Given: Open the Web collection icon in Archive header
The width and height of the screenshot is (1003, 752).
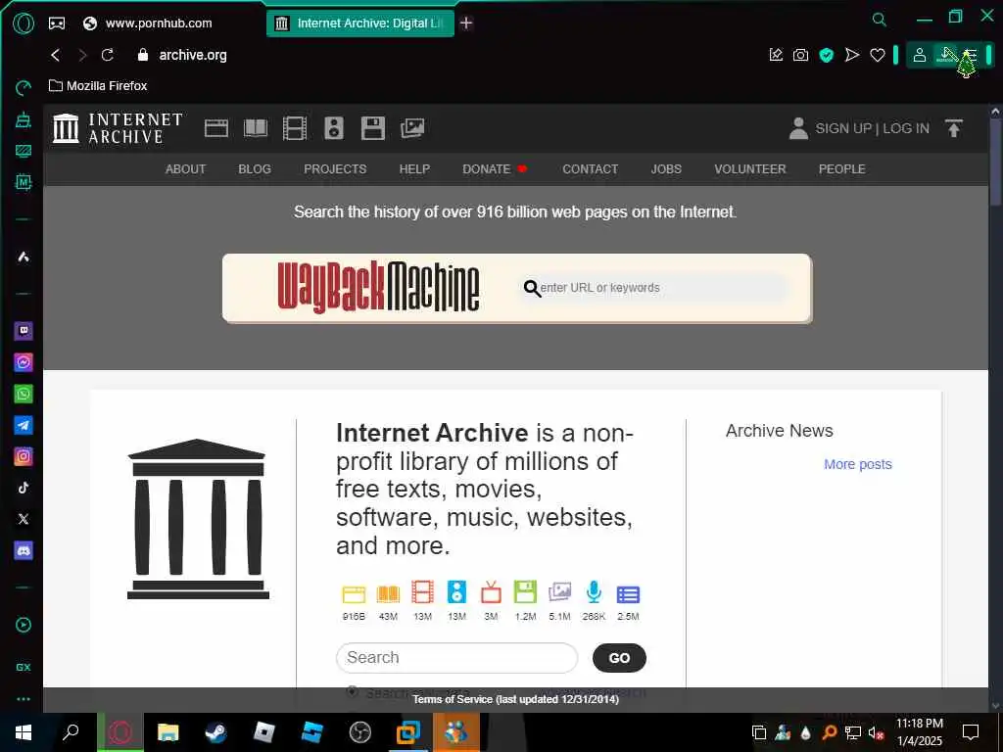Looking at the screenshot, I should pos(216,128).
